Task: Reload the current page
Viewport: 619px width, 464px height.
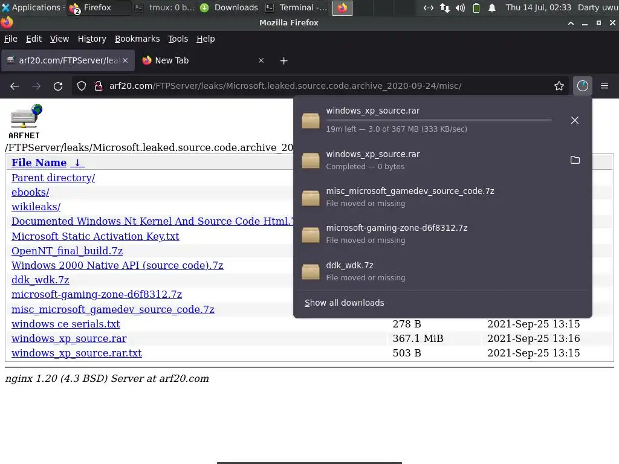Action: (x=58, y=86)
